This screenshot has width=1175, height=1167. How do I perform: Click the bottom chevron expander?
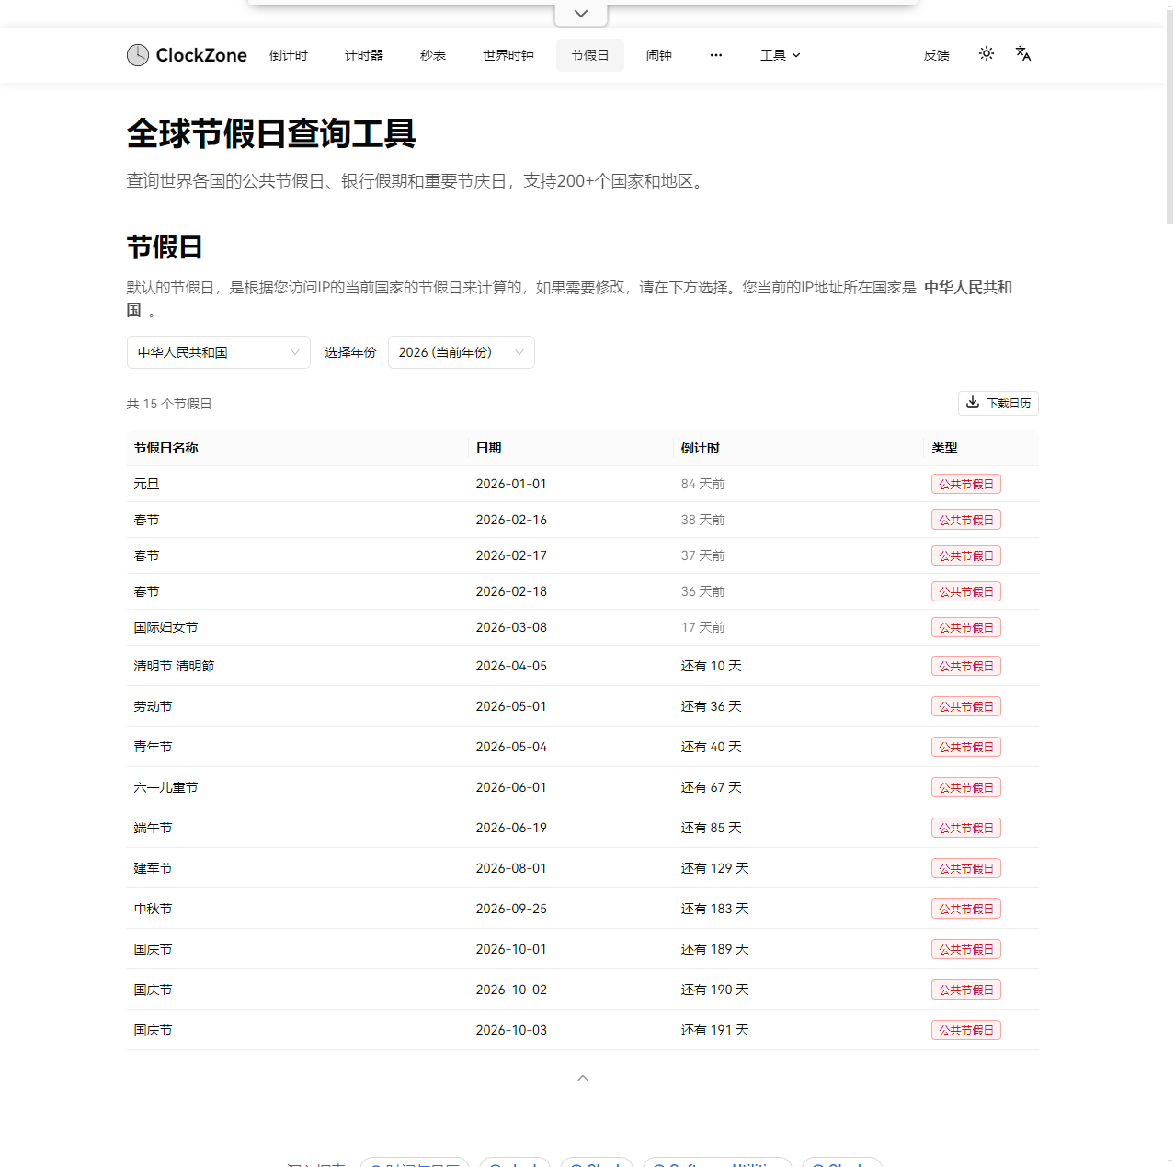[582, 1077]
